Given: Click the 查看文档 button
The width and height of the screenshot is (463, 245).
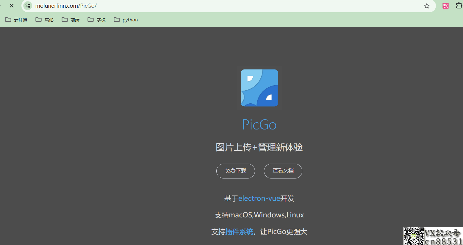Looking at the screenshot, I should tap(283, 171).
